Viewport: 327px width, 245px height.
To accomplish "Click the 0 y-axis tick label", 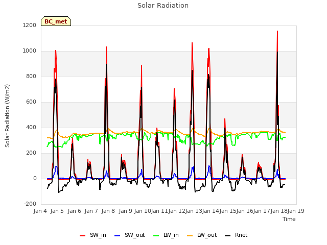I will pos(35,179).
